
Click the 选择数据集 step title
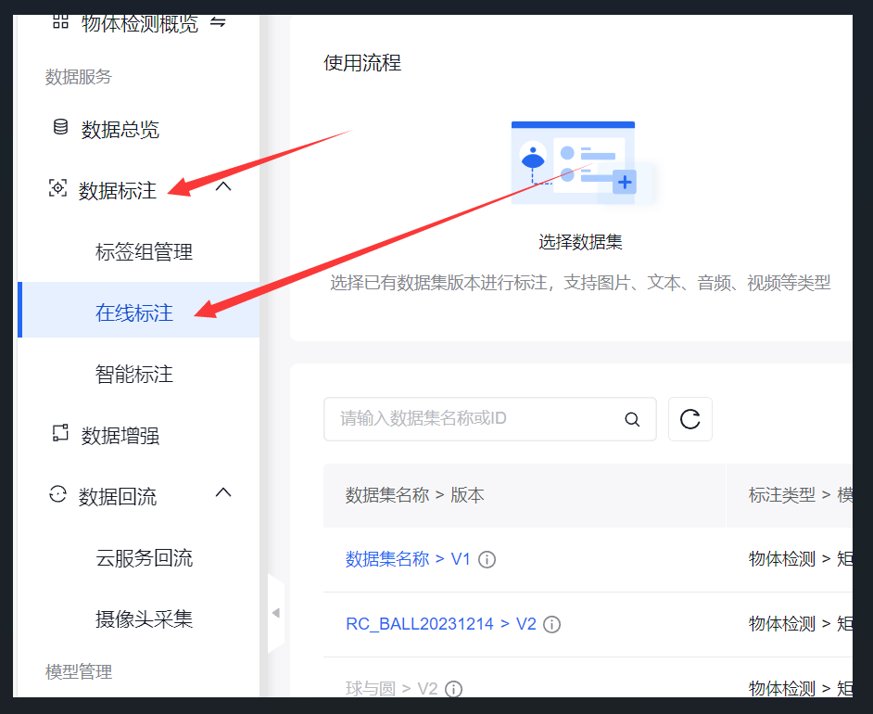581,242
